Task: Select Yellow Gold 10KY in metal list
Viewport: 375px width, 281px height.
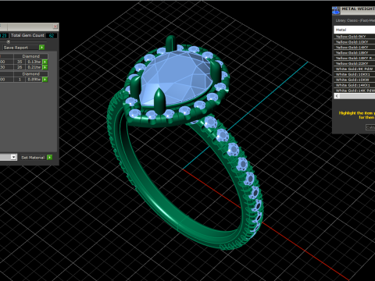Action: pos(355,42)
